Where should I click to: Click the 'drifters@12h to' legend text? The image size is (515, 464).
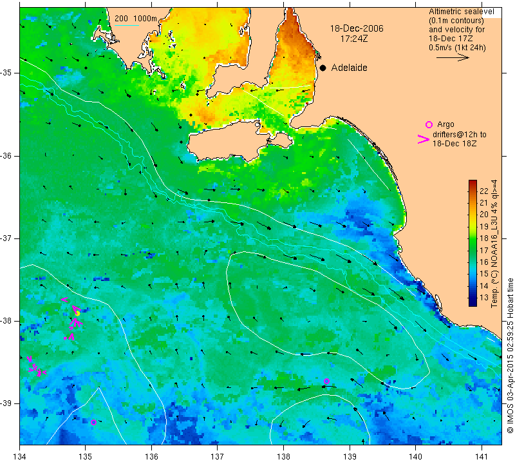(460, 135)
